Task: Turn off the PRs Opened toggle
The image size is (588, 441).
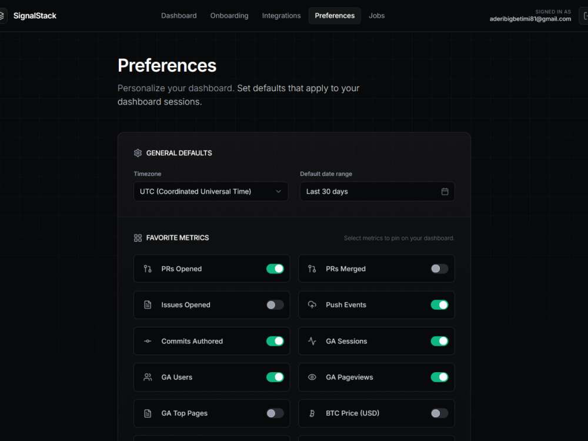Action: 275,269
